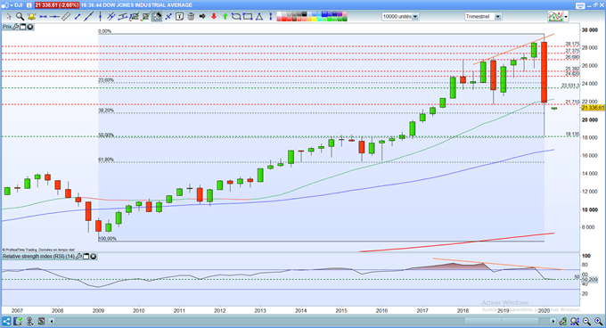Click the anchor-like icon in bottom bar

click(x=29, y=321)
